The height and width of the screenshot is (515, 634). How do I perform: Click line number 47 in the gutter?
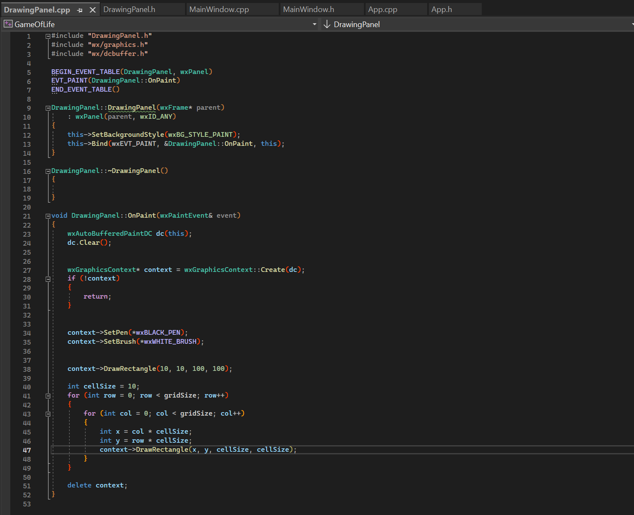(x=27, y=450)
